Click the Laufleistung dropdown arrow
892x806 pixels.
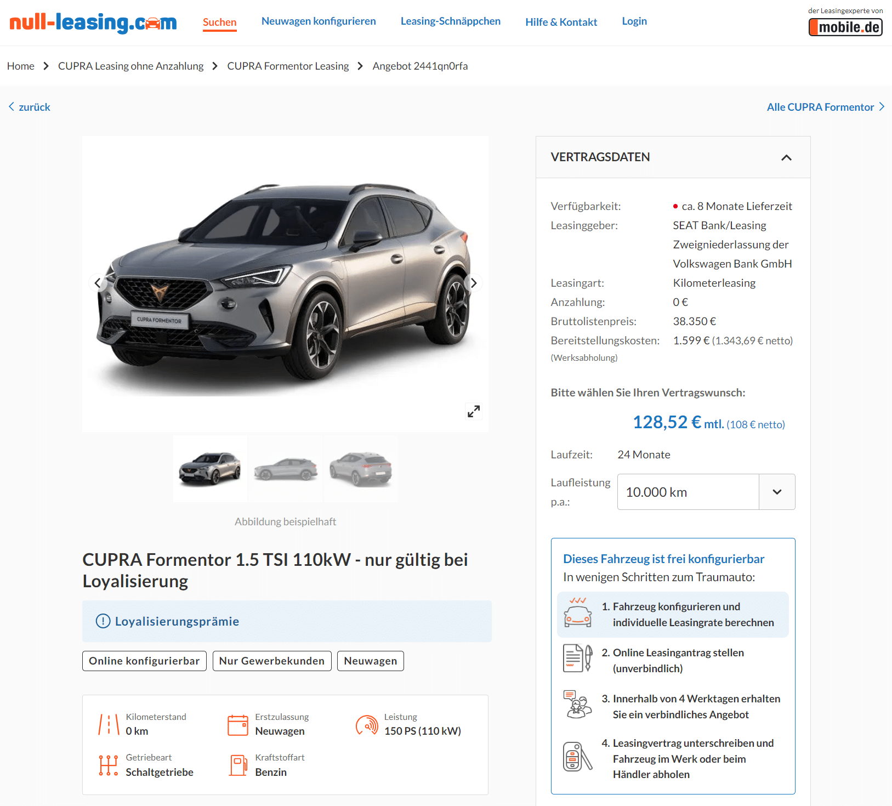777,492
